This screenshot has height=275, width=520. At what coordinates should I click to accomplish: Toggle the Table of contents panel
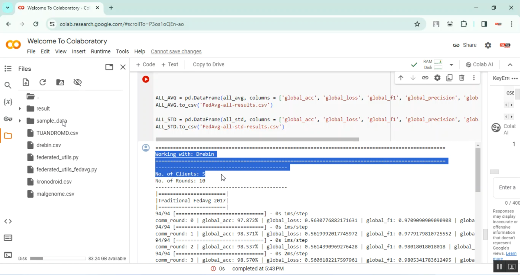point(8,68)
